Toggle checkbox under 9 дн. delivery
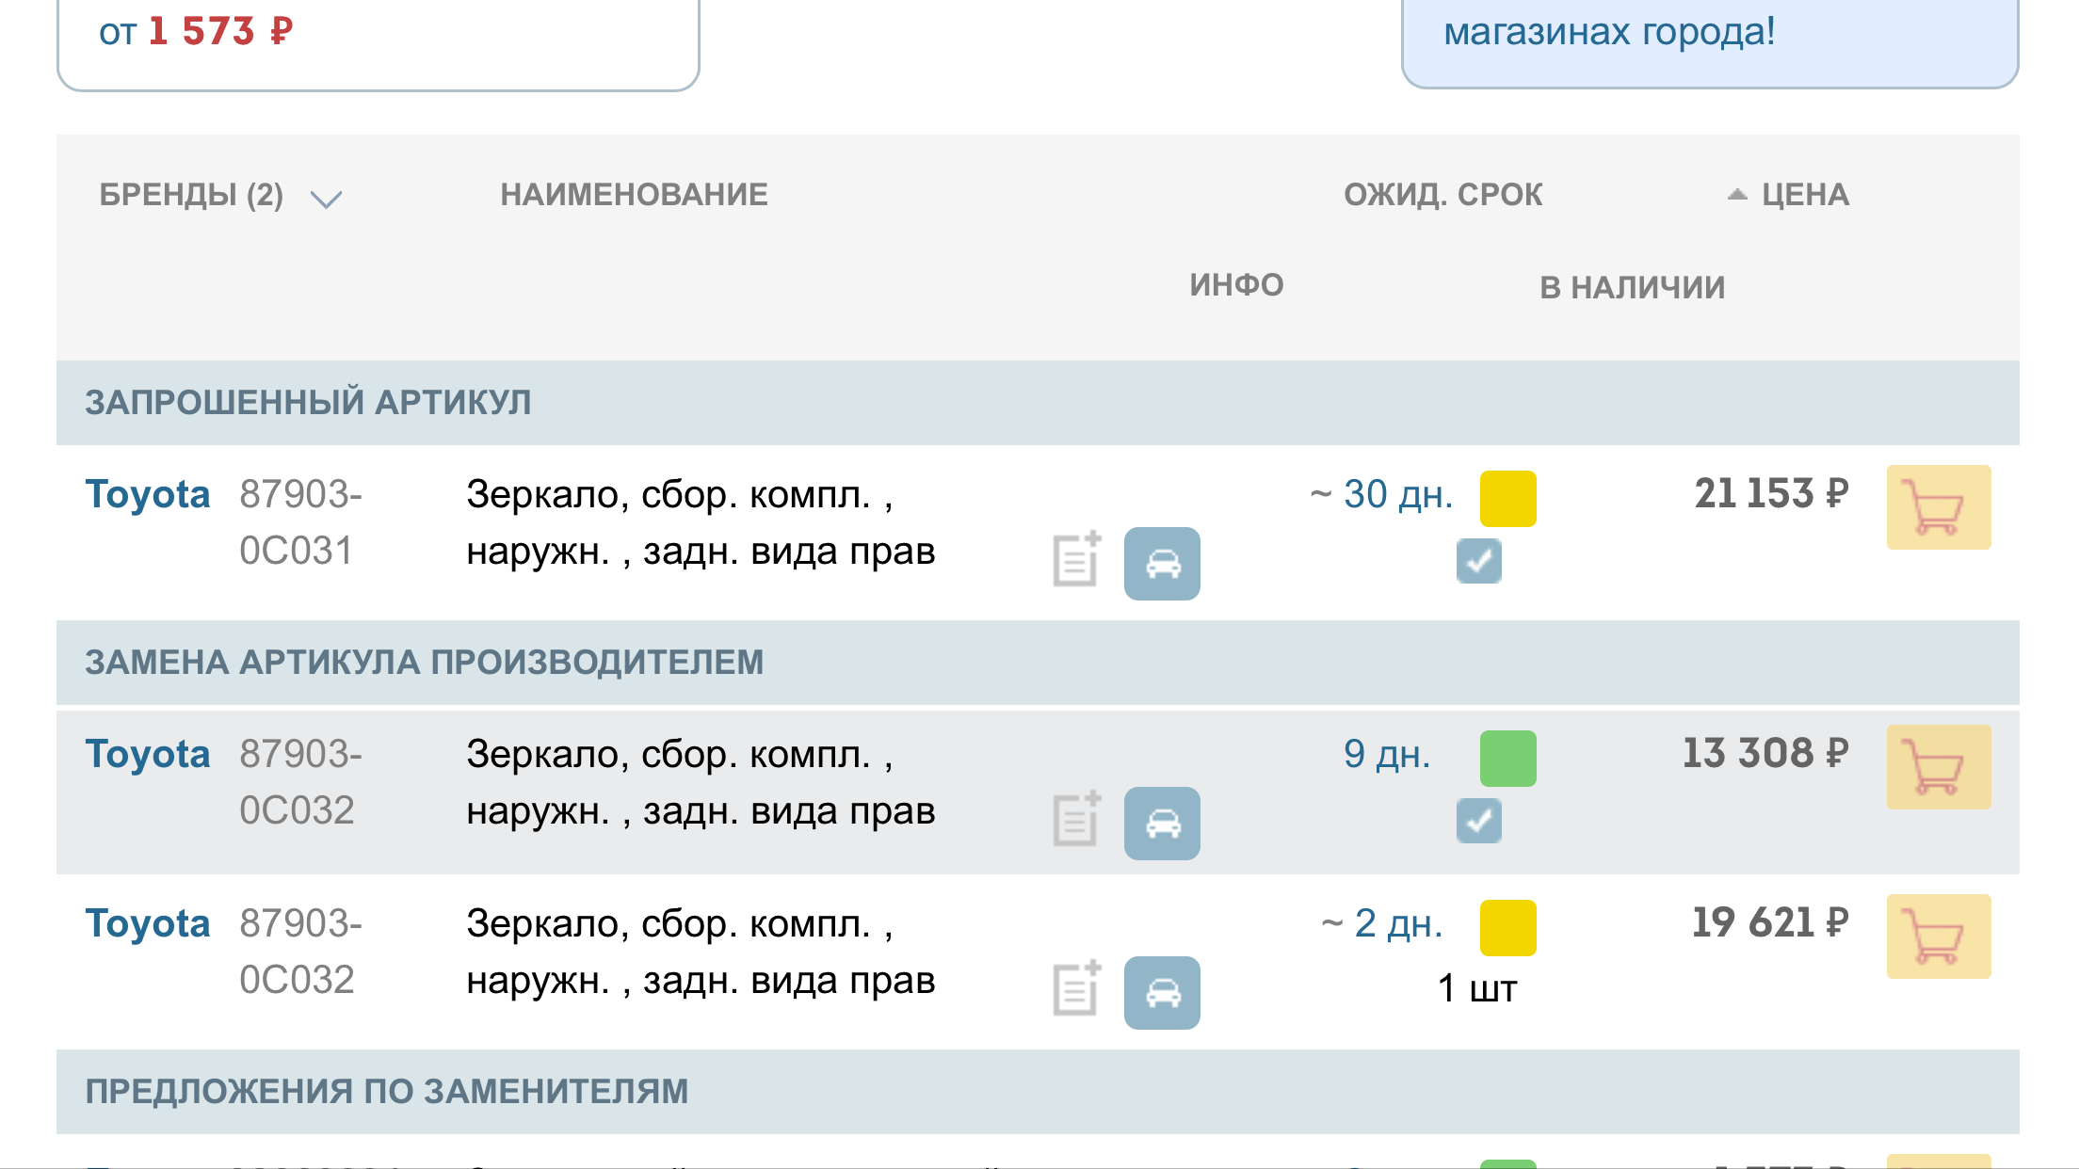This screenshot has height=1169, width=2079. (1478, 821)
